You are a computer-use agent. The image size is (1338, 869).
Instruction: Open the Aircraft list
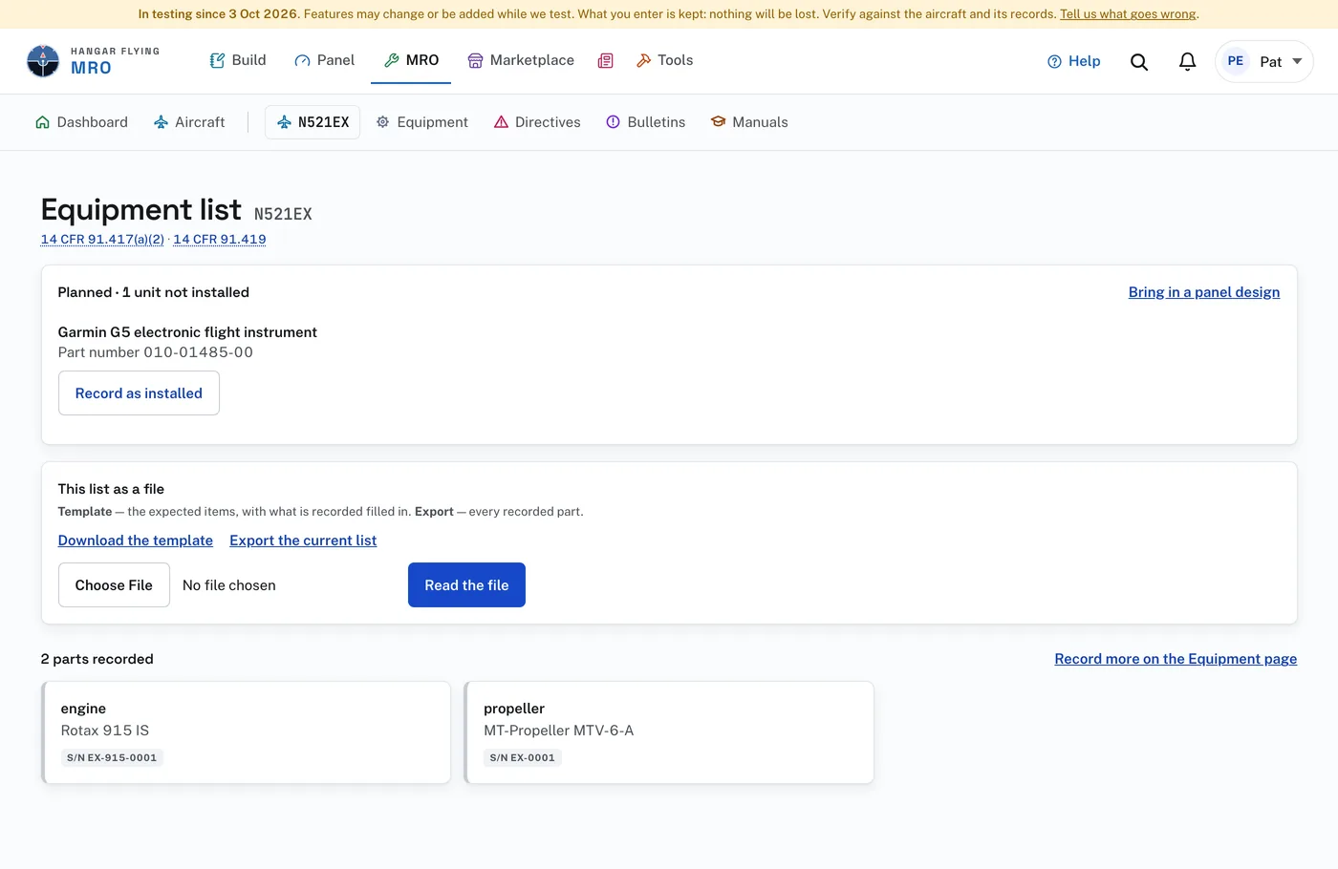coord(189,122)
